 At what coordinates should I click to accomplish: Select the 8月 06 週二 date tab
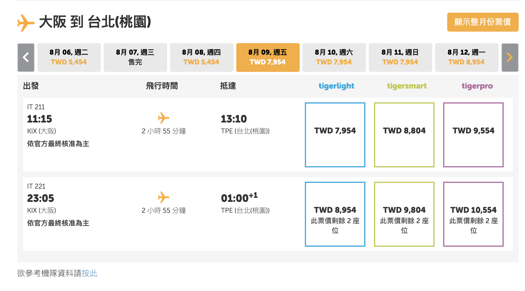69,58
